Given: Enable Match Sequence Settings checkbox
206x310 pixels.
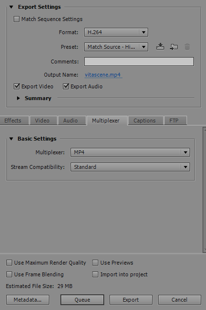Looking at the screenshot, I should [x=17, y=19].
